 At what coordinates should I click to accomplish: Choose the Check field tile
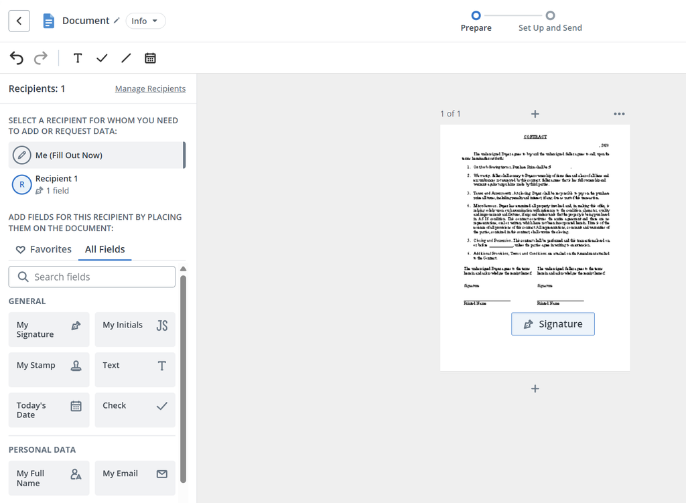(135, 410)
